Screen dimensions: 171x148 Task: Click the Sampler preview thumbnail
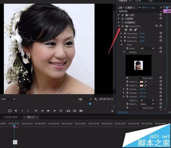pyautogui.click(x=139, y=65)
